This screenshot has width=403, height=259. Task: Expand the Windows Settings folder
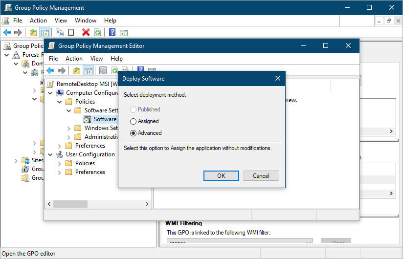click(x=69, y=128)
